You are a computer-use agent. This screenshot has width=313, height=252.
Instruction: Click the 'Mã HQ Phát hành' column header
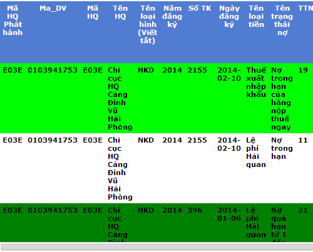click(x=13, y=21)
